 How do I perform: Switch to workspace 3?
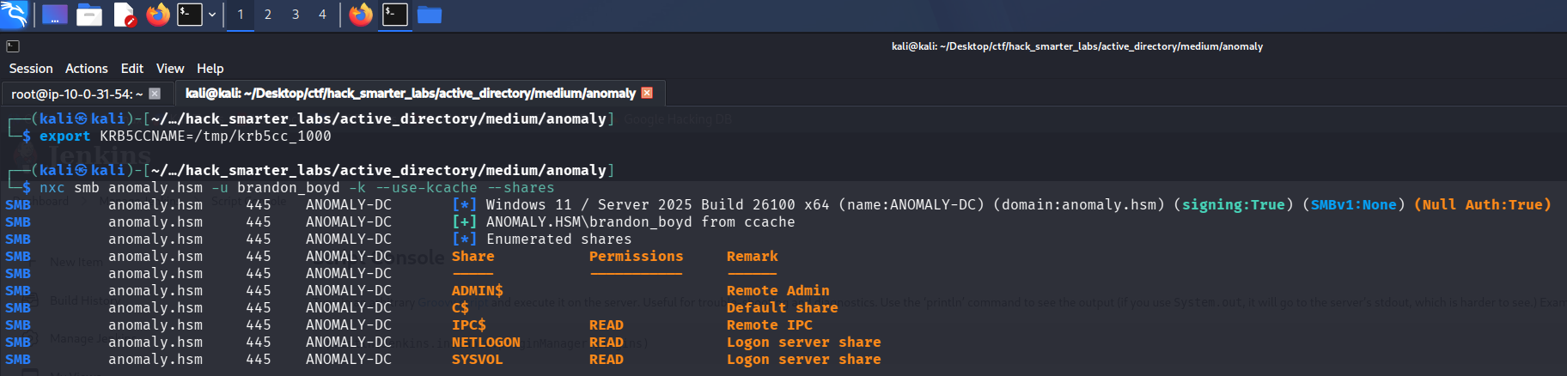[x=296, y=15]
